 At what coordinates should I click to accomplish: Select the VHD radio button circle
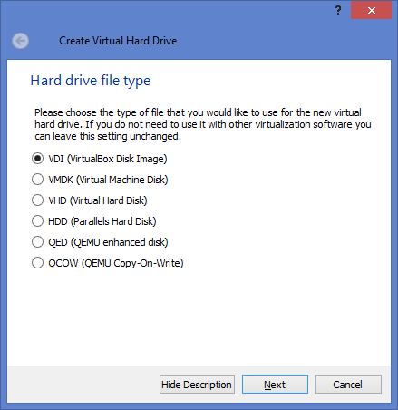point(37,200)
